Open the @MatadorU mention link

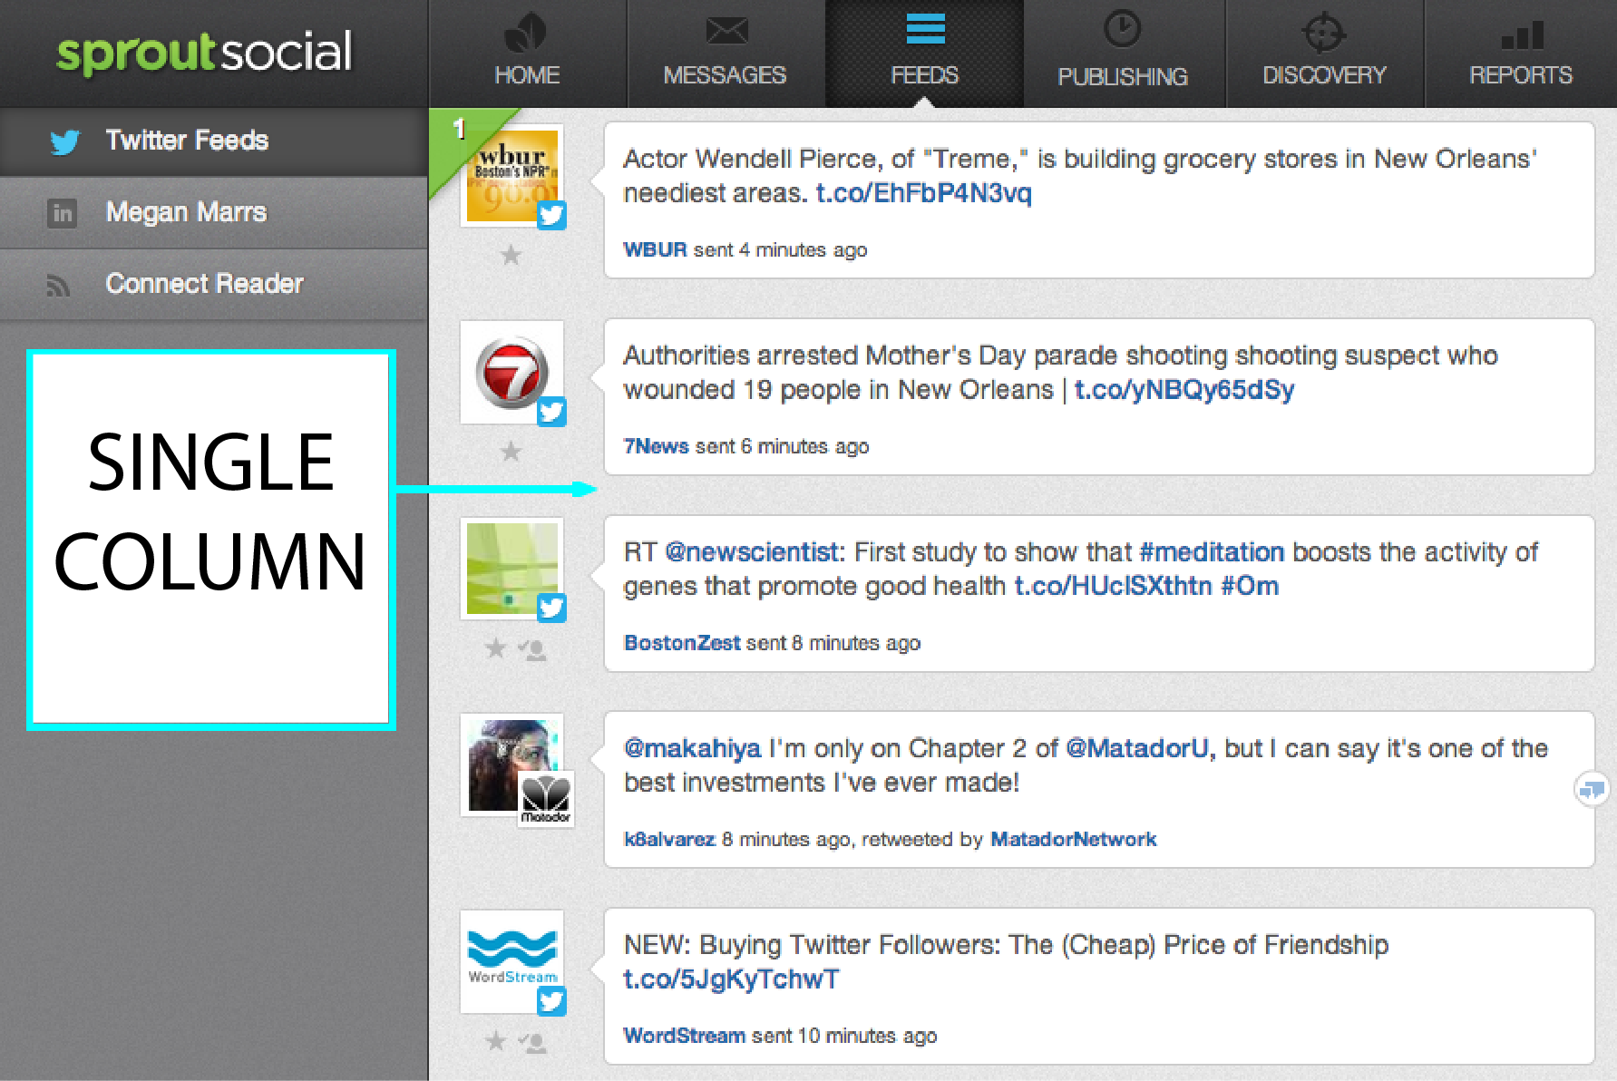coord(1137,748)
